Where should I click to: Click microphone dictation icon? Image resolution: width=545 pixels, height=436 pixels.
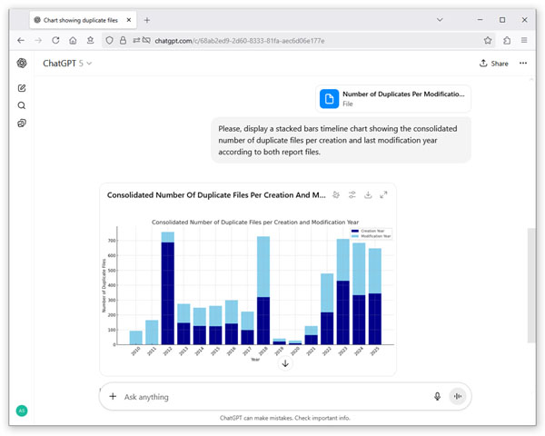pyautogui.click(x=437, y=396)
